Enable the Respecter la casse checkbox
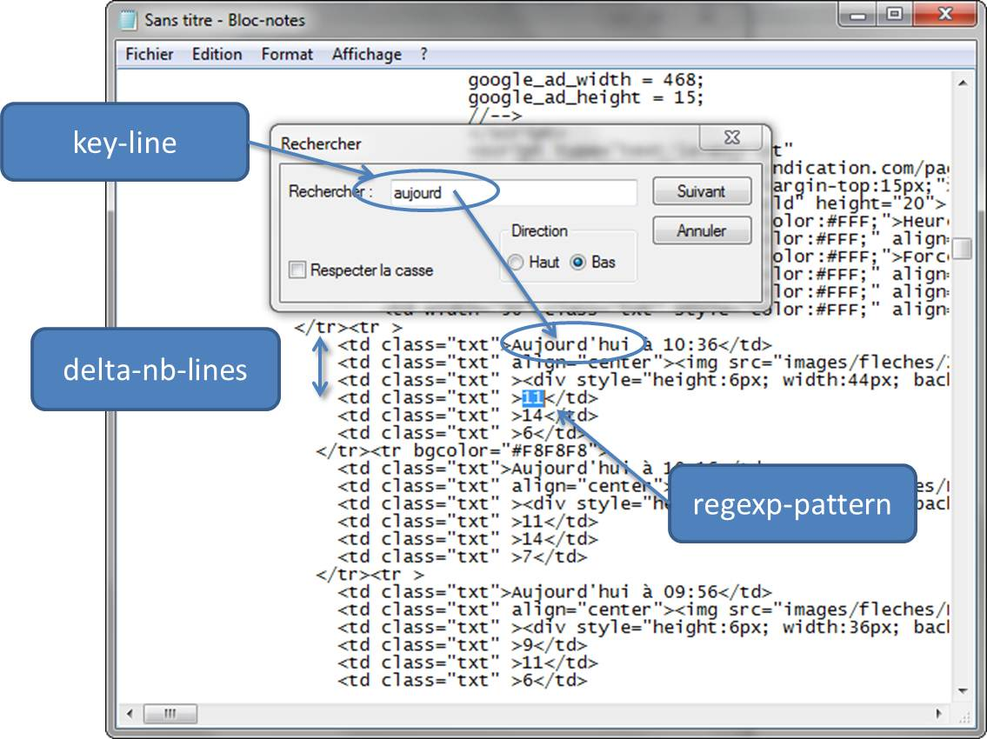Viewport: 987px width, 739px height. pos(297,270)
